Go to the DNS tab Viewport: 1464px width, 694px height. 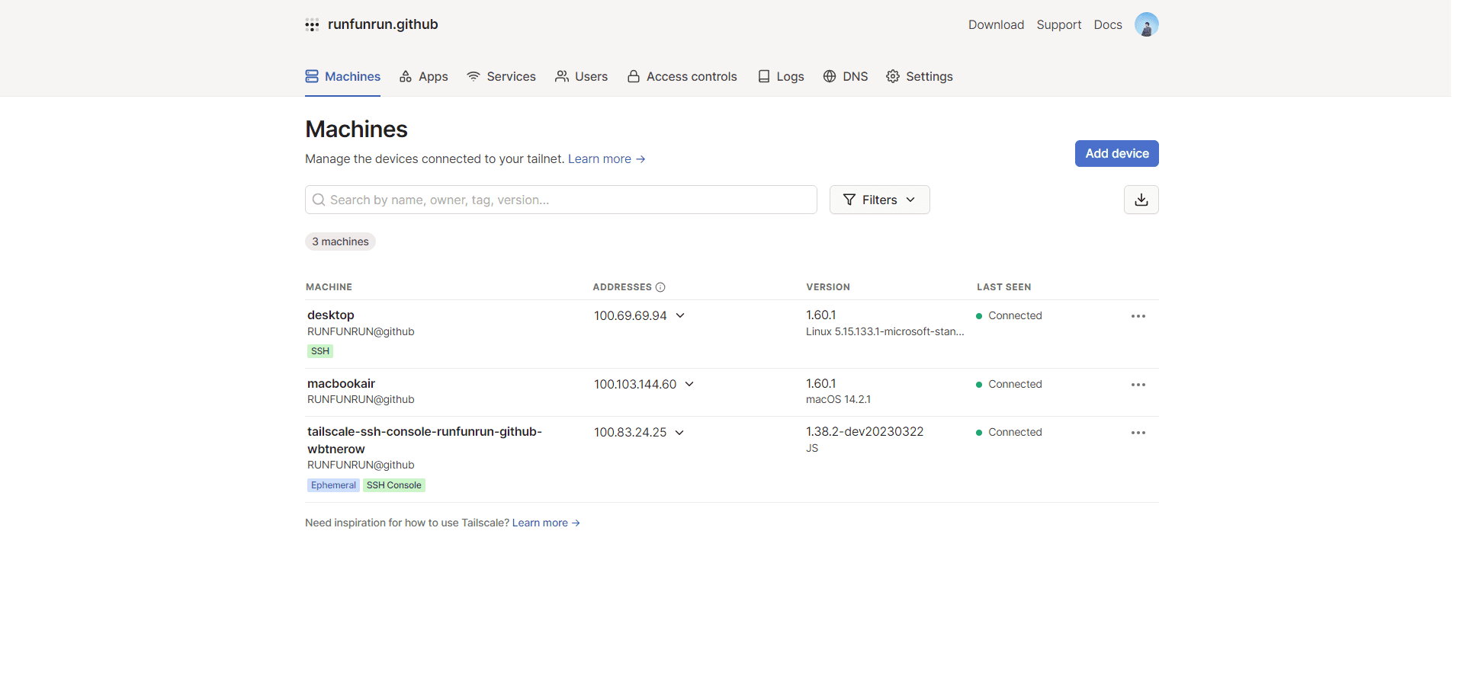coord(846,76)
